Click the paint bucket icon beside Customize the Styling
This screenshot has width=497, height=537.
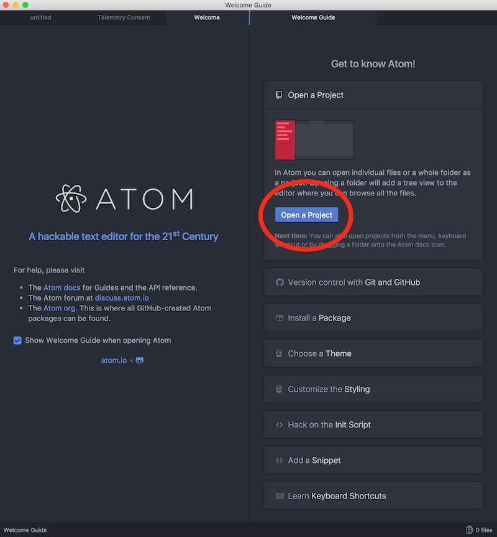(x=279, y=389)
